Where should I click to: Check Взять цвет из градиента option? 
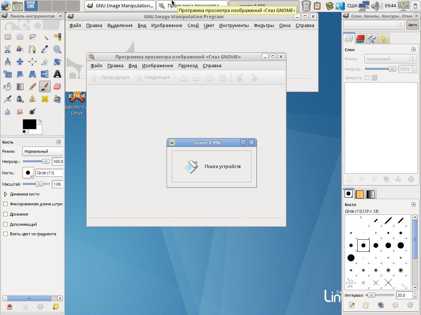5,234
